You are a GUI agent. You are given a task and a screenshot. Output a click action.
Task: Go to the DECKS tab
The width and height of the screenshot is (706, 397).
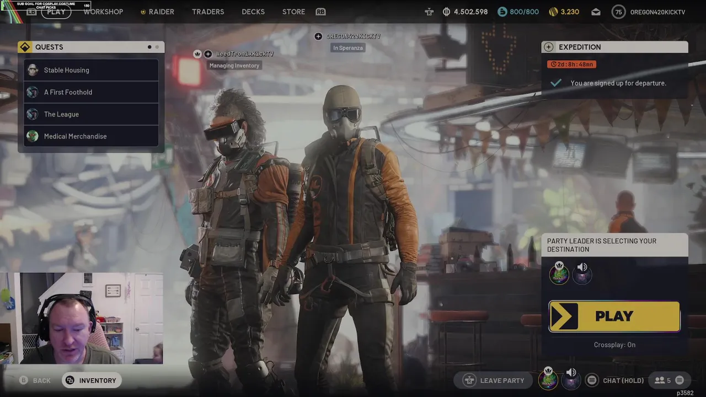253,12
